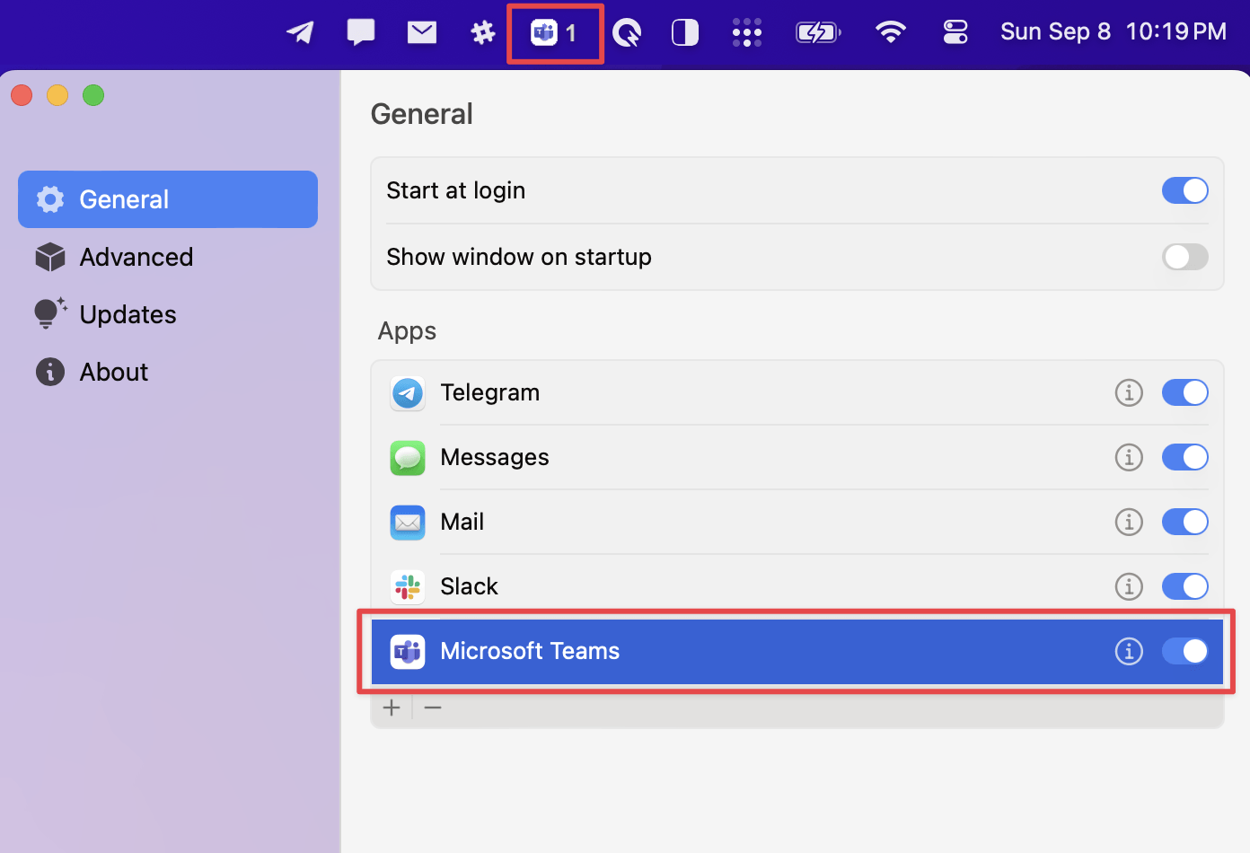Turn off the Mail app toggle
Image resolution: width=1250 pixels, height=853 pixels.
[1185, 522]
